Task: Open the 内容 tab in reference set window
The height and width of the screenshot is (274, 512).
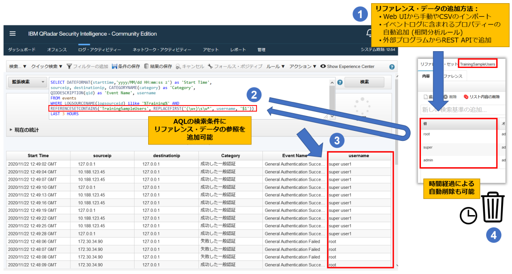Action: pyautogui.click(x=426, y=76)
